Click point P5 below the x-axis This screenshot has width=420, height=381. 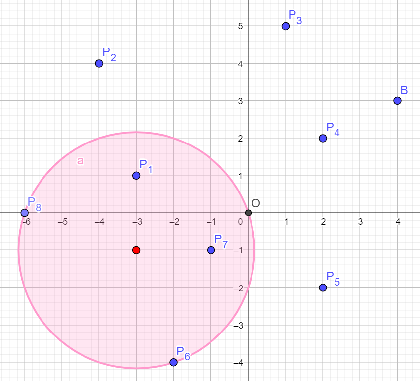point(323,287)
